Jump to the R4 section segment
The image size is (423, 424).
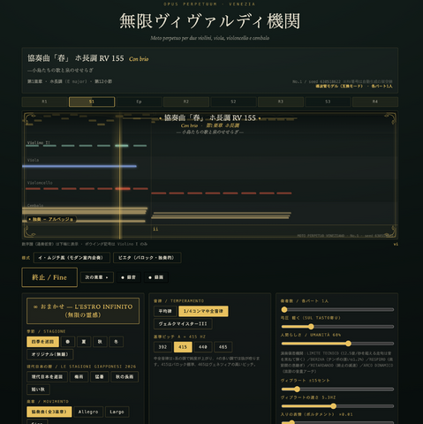[375, 102]
